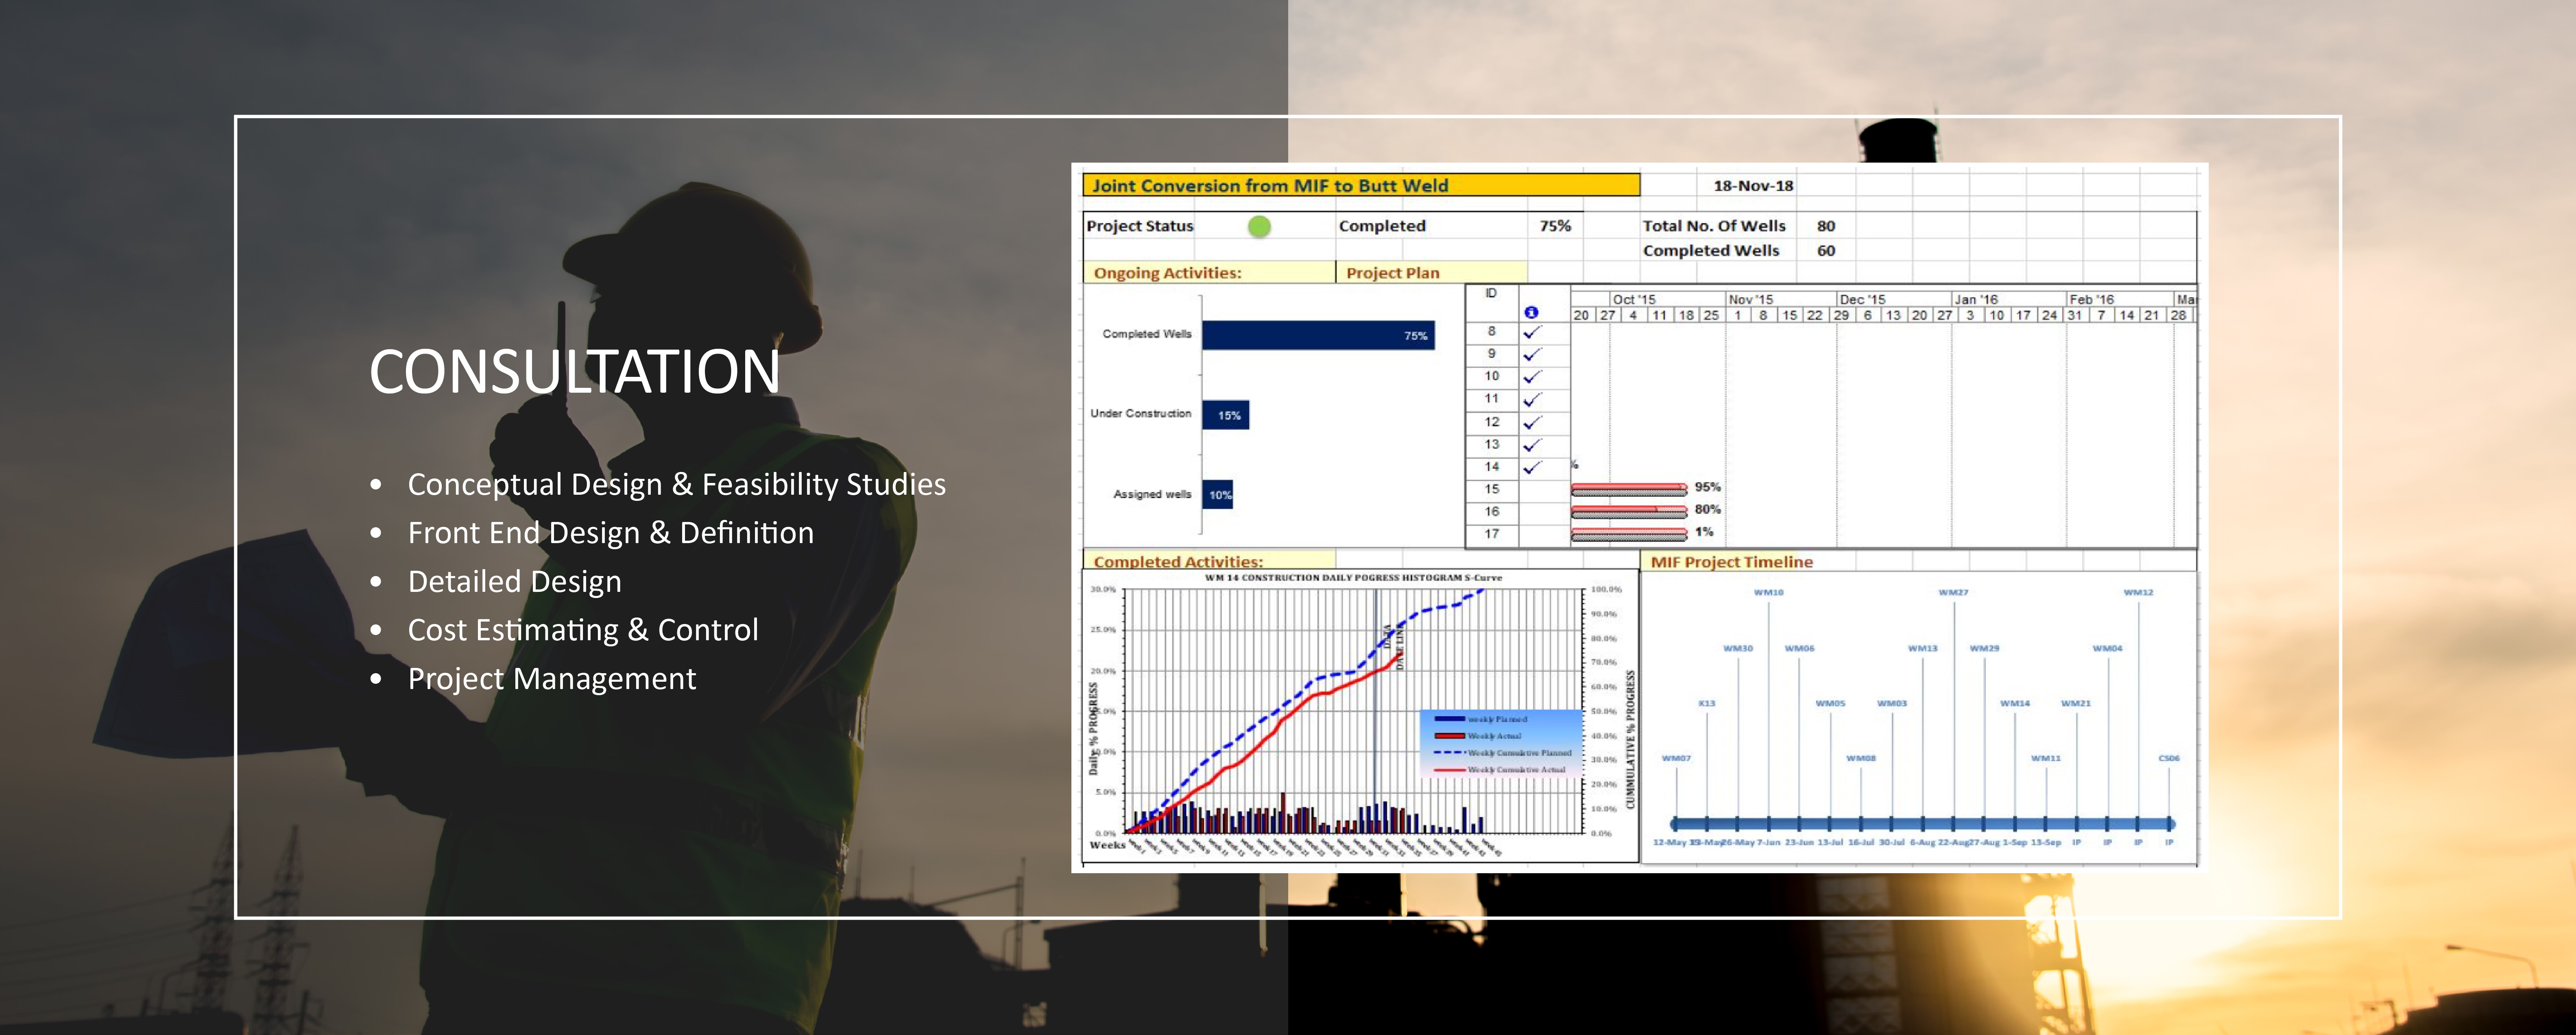The height and width of the screenshot is (1035, 2576).
Task: Click the green Project Status indicator circle
Action: coord(1259,227)
